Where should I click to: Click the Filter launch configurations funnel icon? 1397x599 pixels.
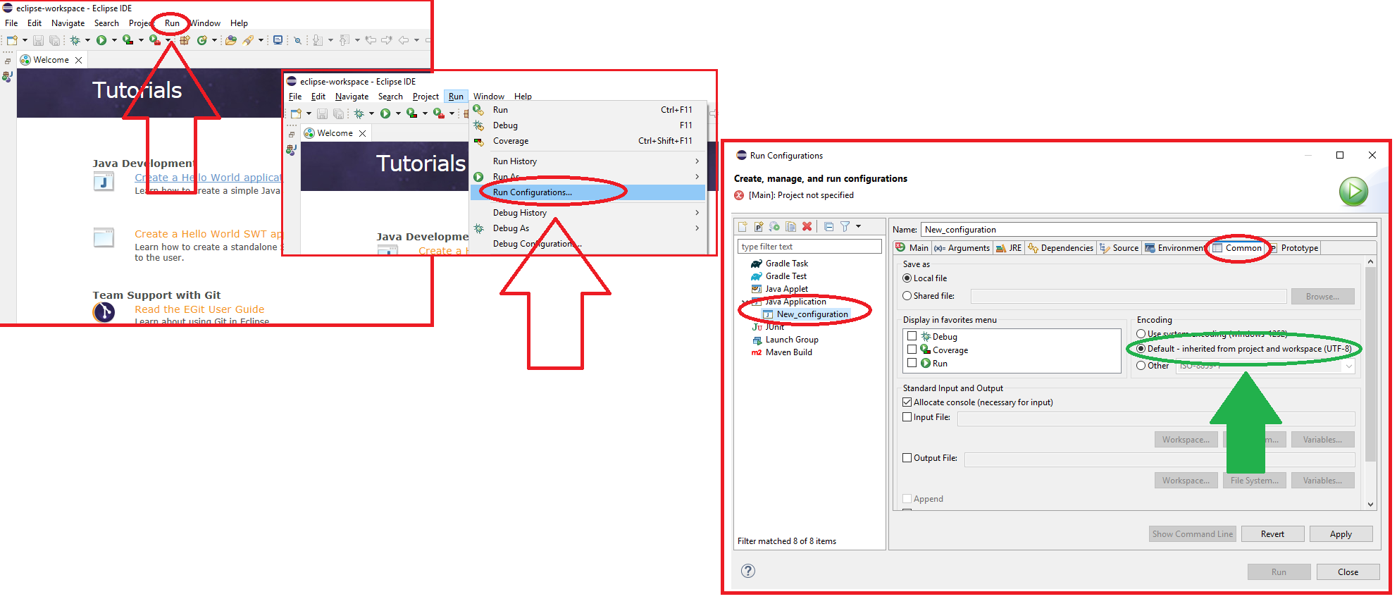coord(845,227)
